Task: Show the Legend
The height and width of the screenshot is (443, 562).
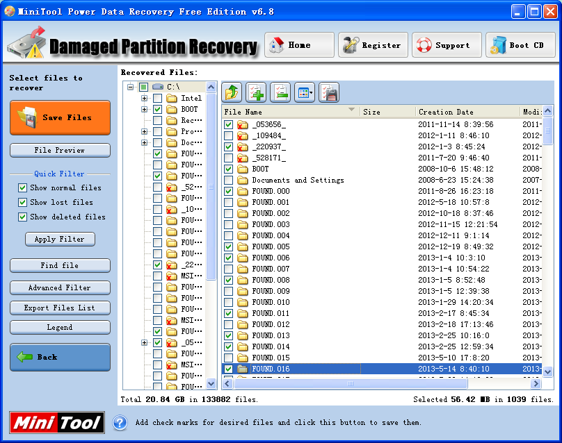Action: click(x=60, y=328)
